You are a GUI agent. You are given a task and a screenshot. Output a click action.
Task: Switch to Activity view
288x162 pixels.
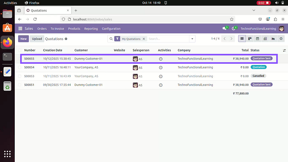281,39
